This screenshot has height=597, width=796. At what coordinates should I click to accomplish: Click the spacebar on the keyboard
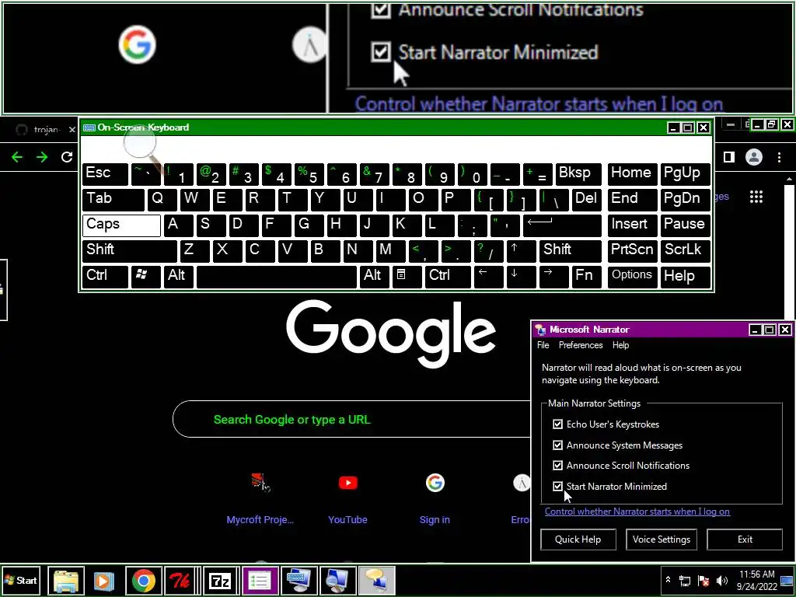coord(277,276)
